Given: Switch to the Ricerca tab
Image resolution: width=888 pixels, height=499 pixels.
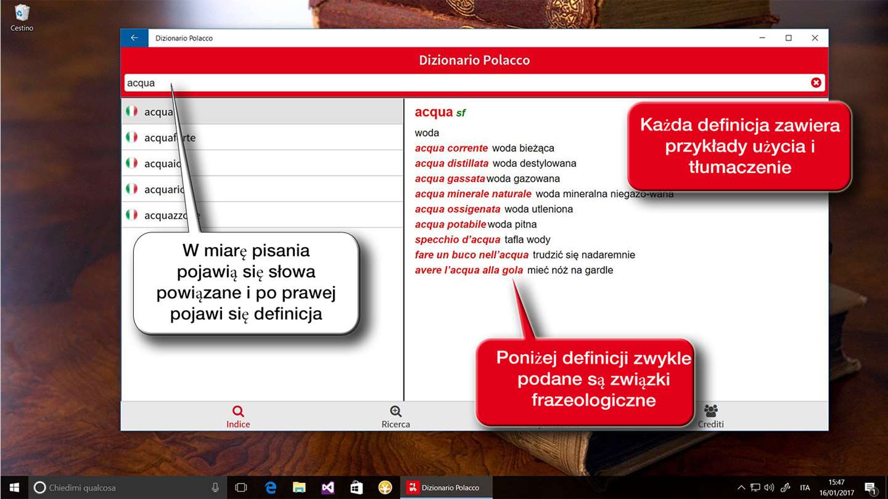Looking at the screenshot, I should pos(396,416).
